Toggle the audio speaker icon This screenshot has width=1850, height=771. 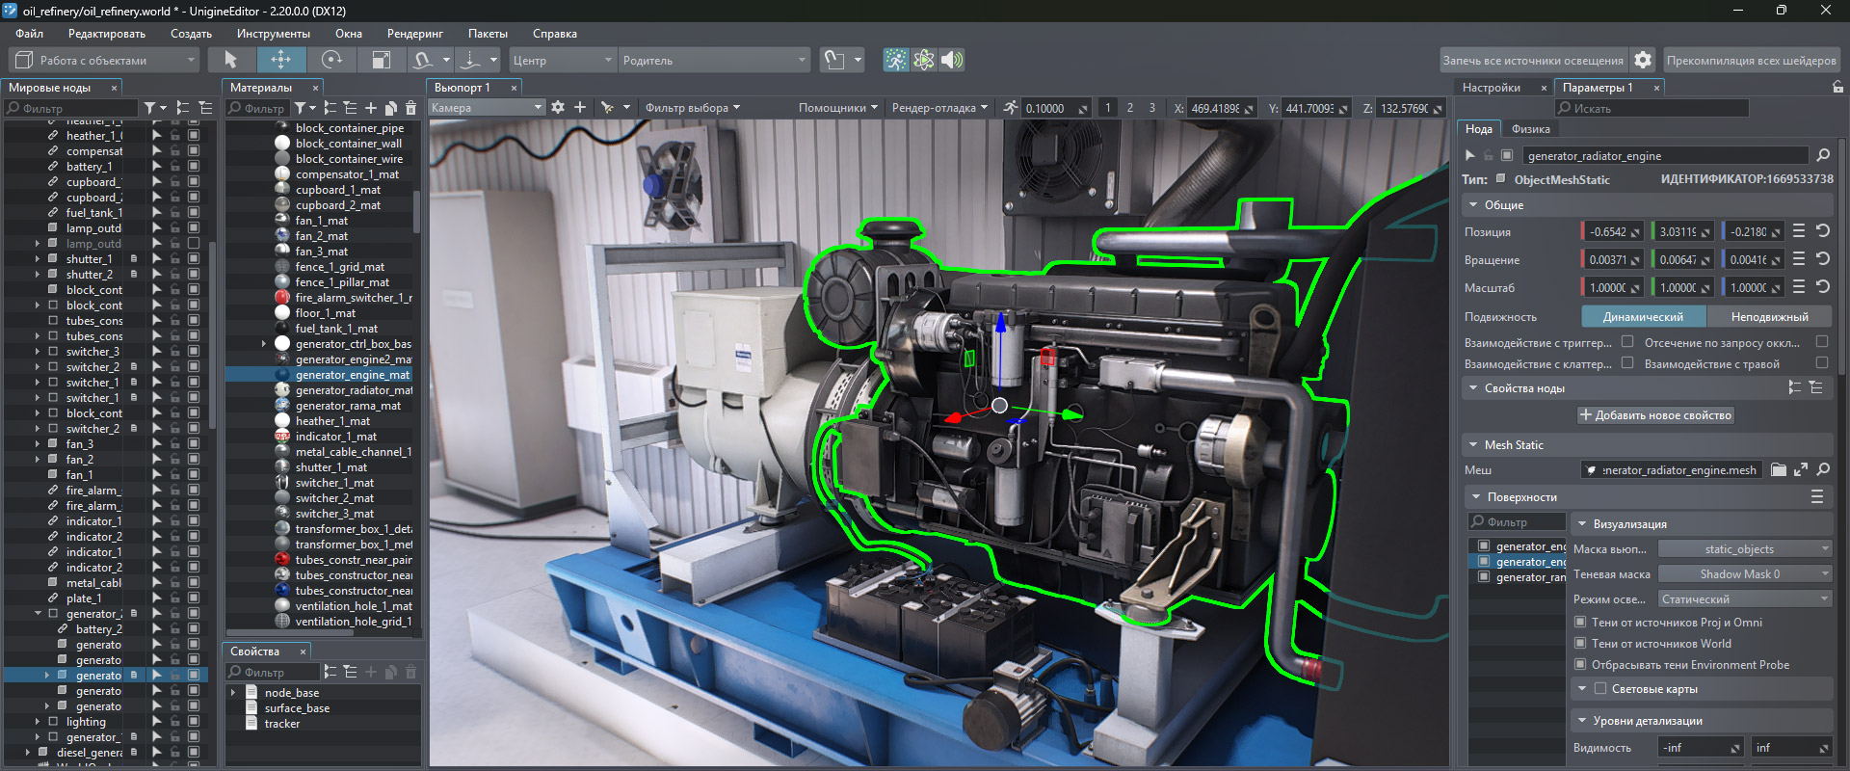(x=952, y=60)
